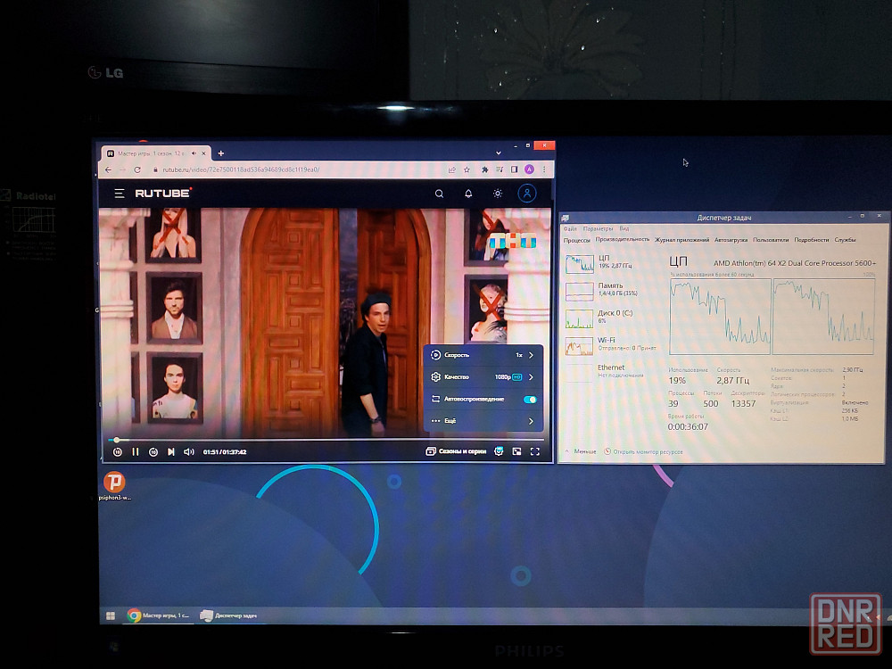Switch to the Журнал приложений tab
The height and width of the screenshot is (669, 892).
pos(682,240)
